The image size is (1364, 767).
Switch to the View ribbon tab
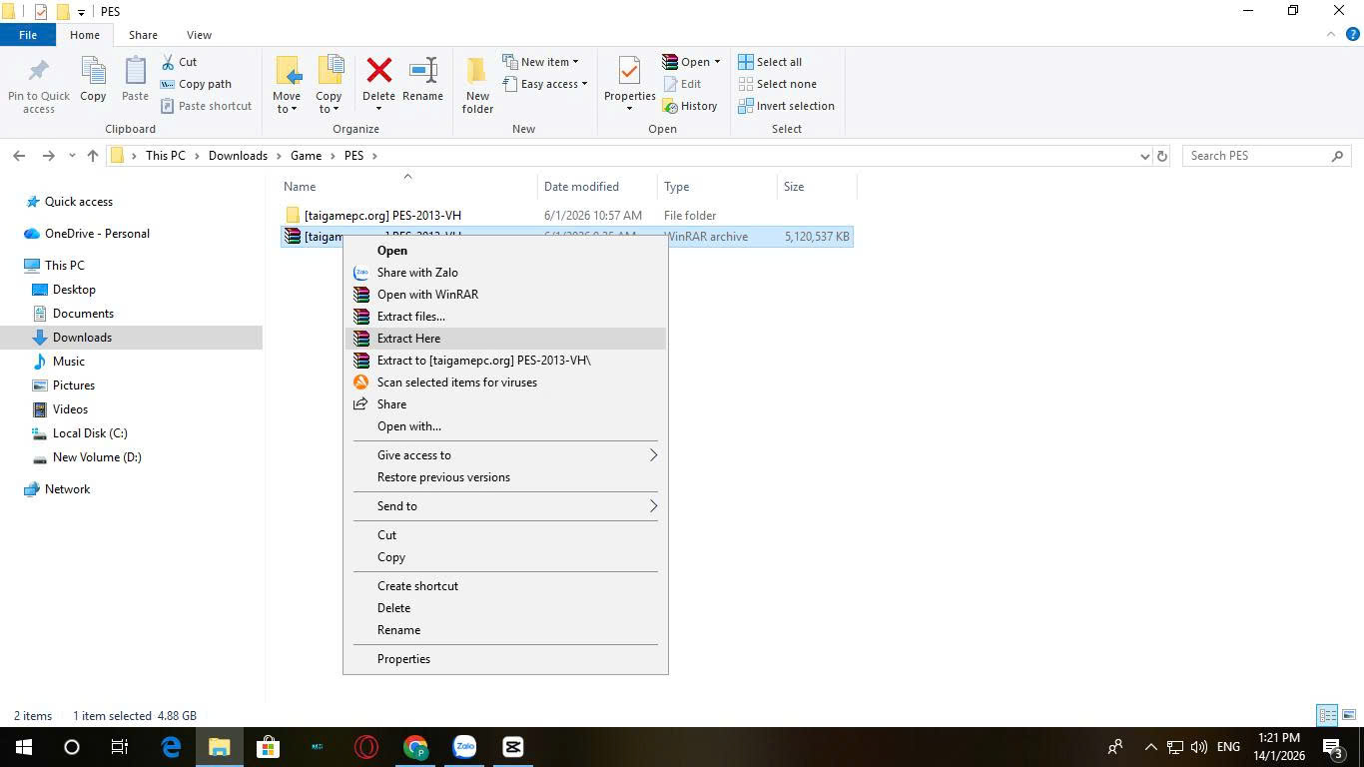(x=199, y=35)
